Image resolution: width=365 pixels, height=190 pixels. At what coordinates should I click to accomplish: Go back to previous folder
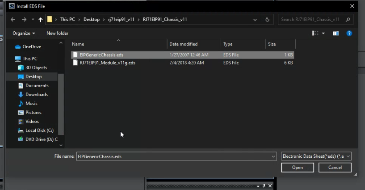13,20
